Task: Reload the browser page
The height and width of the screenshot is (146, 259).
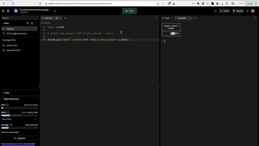Action: click(x=13, y=4)
